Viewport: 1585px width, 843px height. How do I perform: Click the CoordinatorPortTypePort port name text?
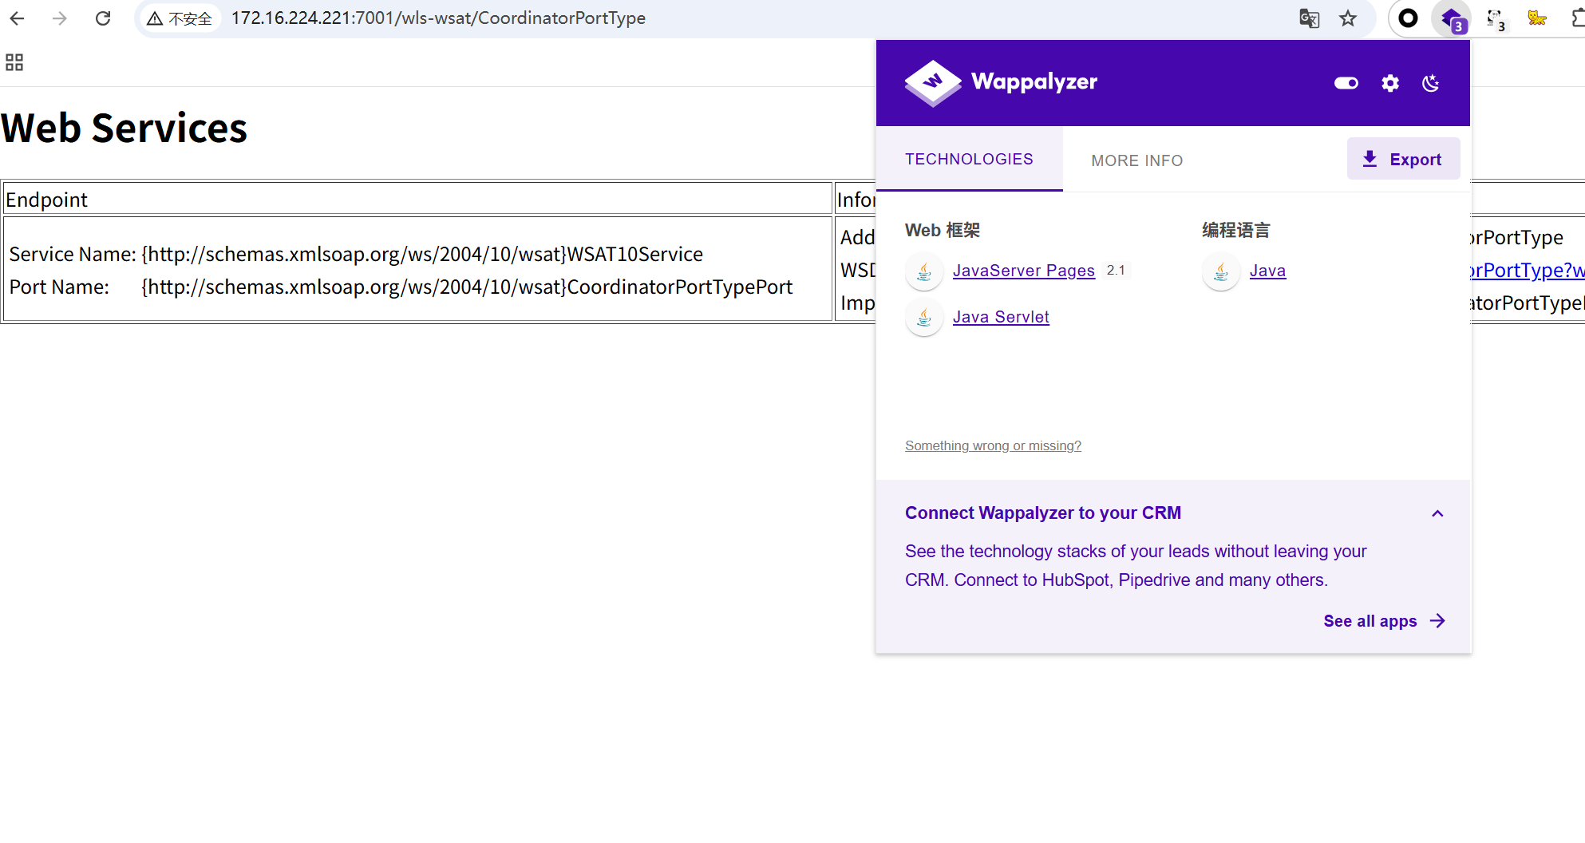pyautogui.click(x=467, y=287)
